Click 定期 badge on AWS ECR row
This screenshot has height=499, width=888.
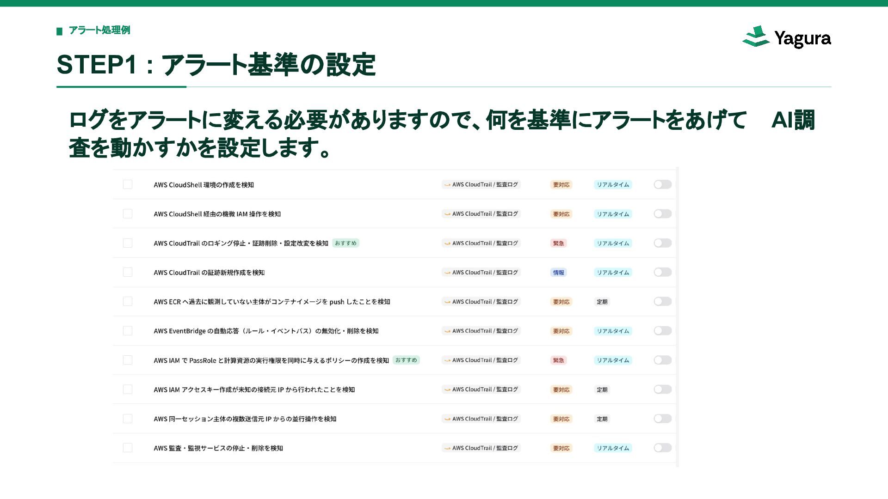coord(602,302)
